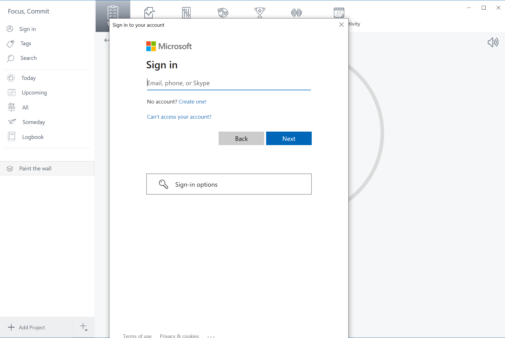Expand Sign-in options
The width and height of the screenshot is (505, 338).
(x=229, y=184)
